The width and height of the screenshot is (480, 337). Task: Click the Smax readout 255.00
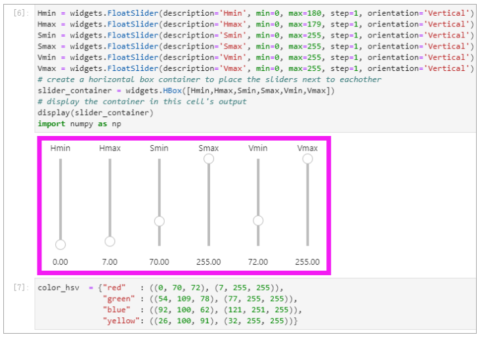tap(209, 262)
